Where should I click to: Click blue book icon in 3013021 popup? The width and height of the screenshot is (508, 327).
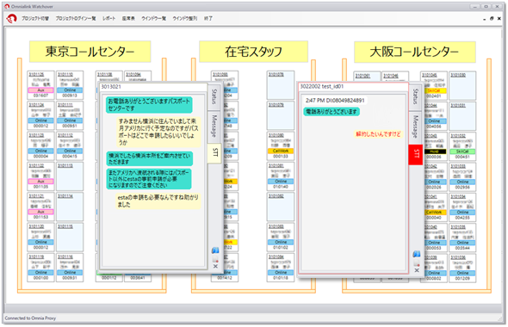pos(215,250)
